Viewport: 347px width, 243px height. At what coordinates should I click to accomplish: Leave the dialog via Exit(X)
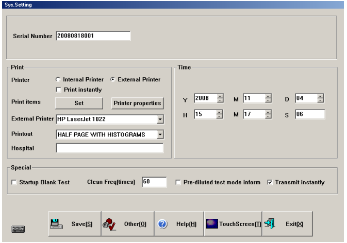tap(288, 224)
